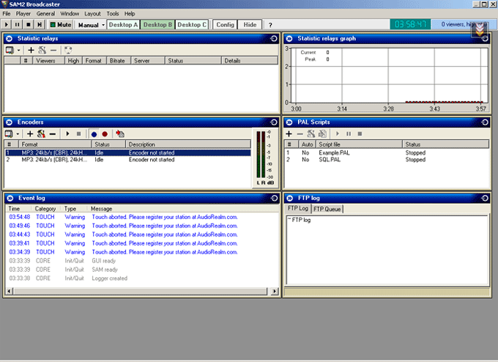Open the Encoders view options icon
Screen dimensions: 498x362
pos(9,134)
